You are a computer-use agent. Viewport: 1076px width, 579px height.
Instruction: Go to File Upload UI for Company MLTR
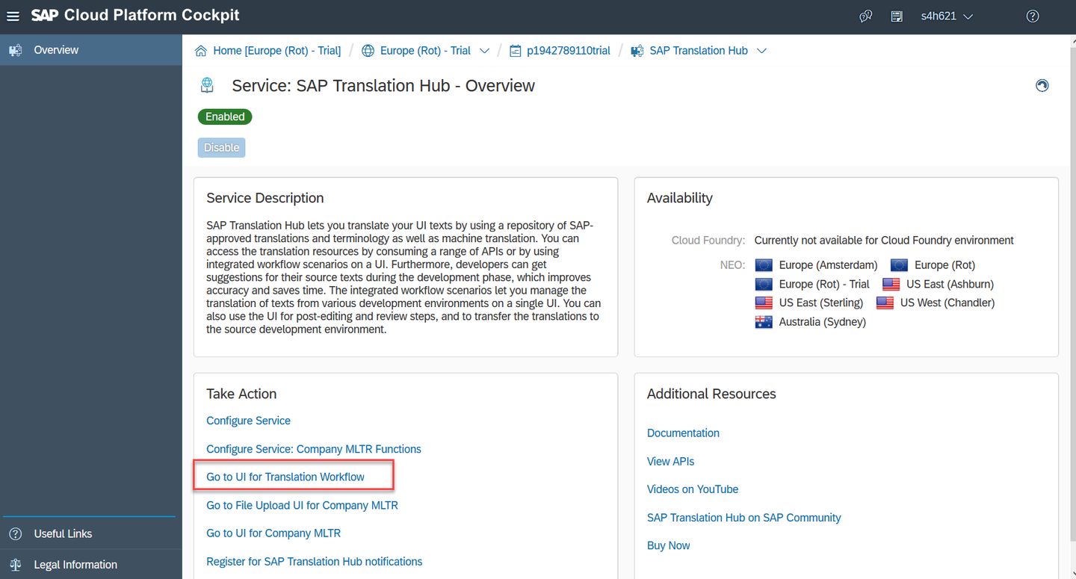coord(302,505)
